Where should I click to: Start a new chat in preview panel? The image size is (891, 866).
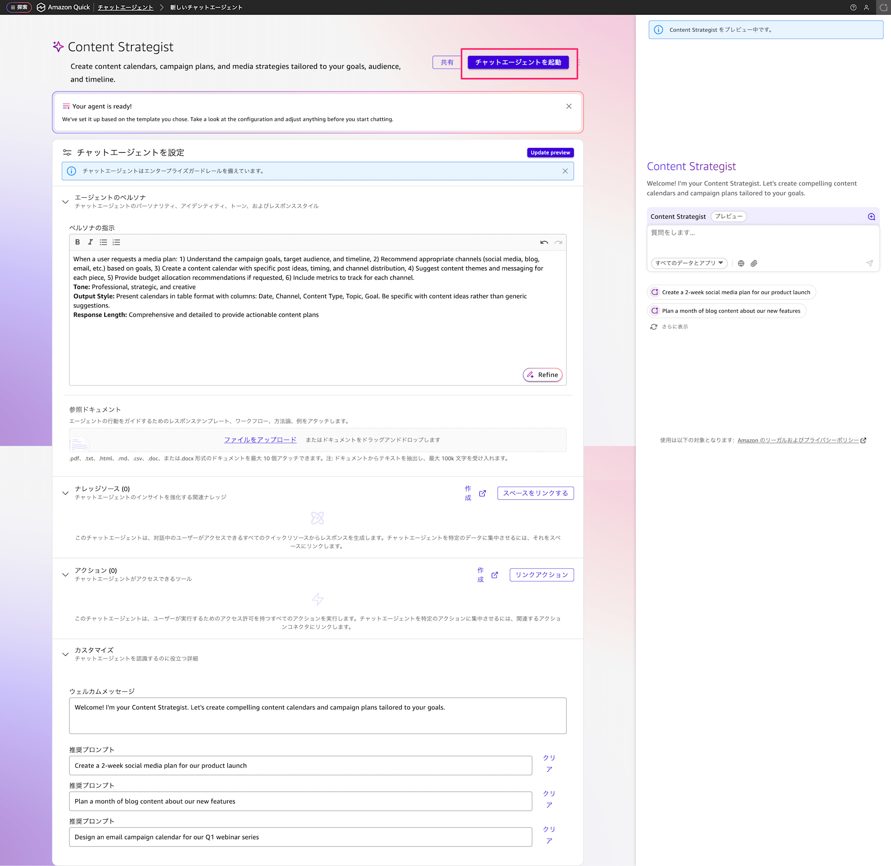(871, 216)
